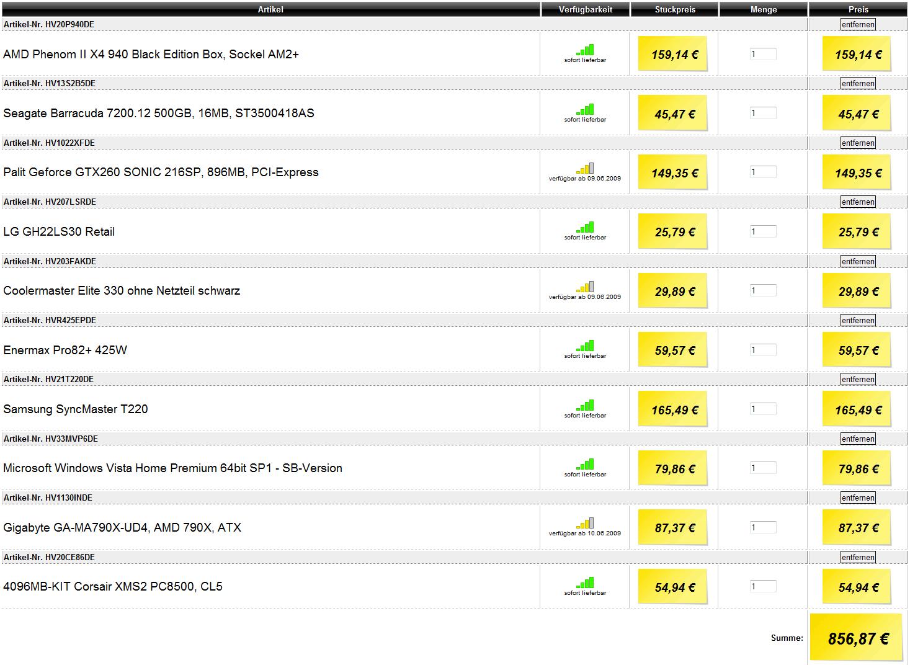Edit quantity field for LG GH22LS30
Viewport: 910px width, 665px height.
pos(763,231)
